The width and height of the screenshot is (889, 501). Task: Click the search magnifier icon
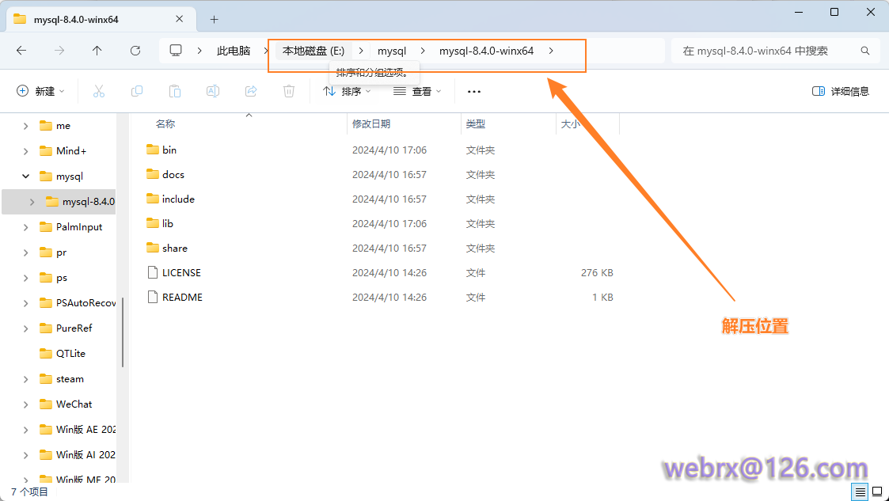(x=865, y=51)
